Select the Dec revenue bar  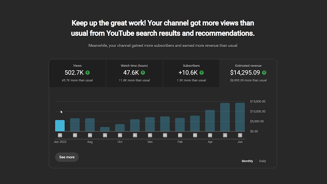[x=150, y=124]
